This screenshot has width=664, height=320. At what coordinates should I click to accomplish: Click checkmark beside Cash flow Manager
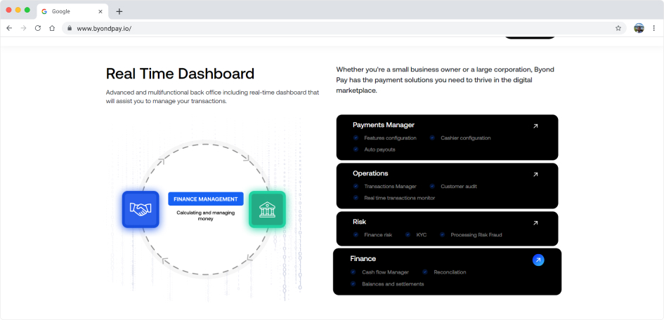coord(353,272)
